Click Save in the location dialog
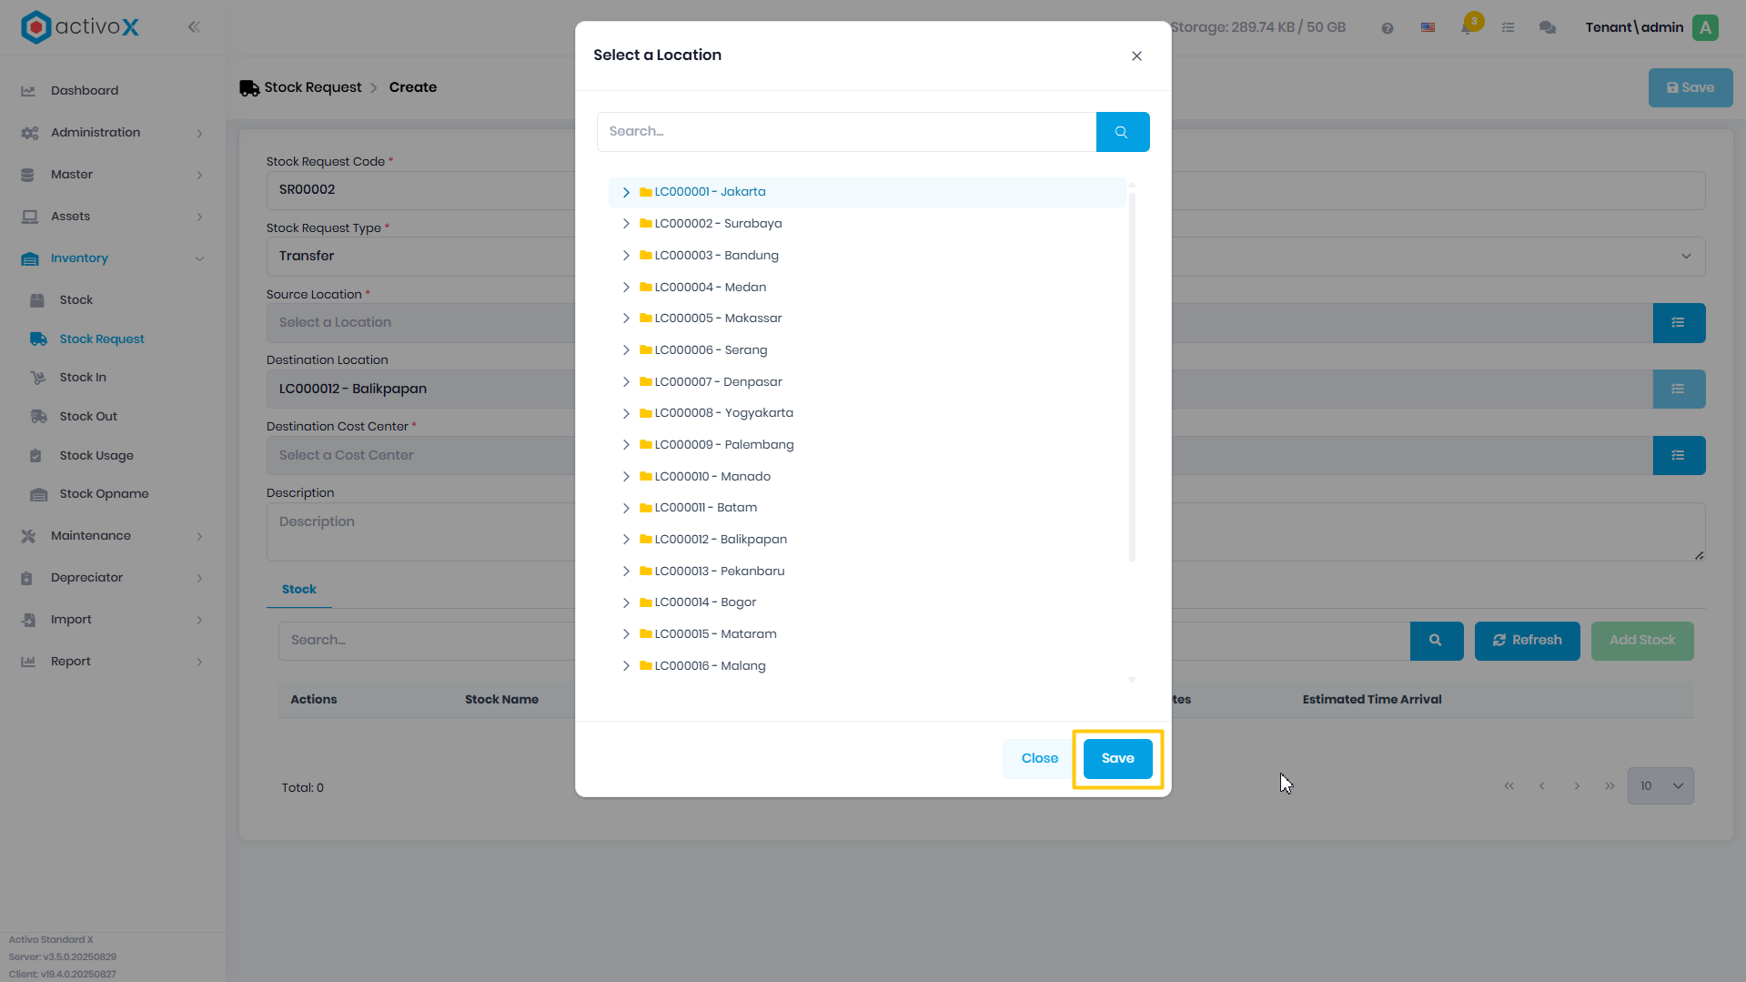 tap(1117, 759)
